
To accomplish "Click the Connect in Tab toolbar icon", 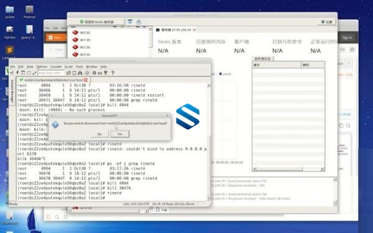I will [x=23, y=73].
